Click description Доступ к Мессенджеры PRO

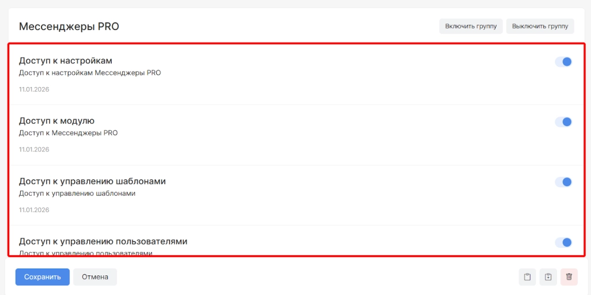click(x=68, y=133)
